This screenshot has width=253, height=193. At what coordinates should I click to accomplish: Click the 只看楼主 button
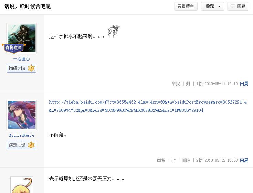coord(186,7)
